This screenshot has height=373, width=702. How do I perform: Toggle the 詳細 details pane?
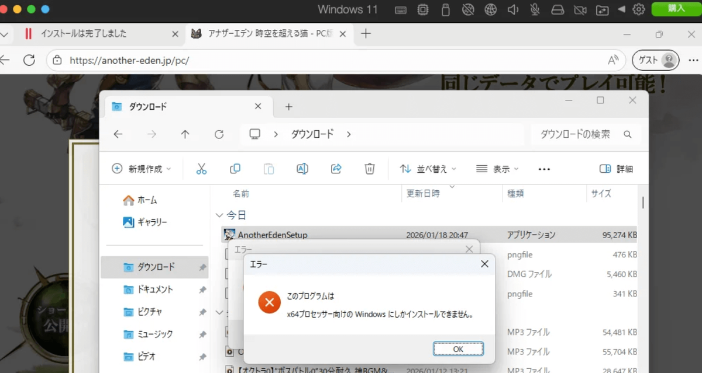pos(617,169)
